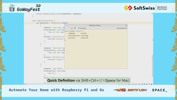The image size is (177, 100).
Task: Click the 'func registerIntents()' line
Action: pos(44,21)
